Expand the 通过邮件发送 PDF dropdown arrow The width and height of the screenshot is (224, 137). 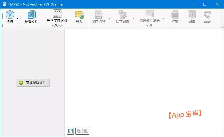point(164,18)
